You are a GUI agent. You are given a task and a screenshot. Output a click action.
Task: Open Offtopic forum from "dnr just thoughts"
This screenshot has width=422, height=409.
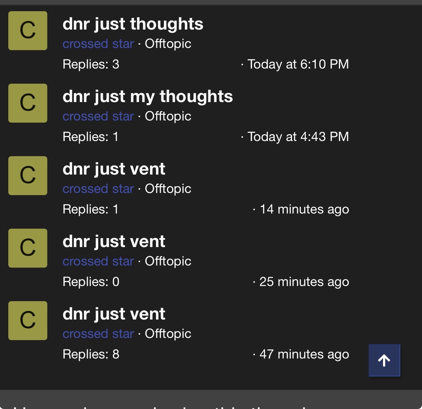(168, 44)
